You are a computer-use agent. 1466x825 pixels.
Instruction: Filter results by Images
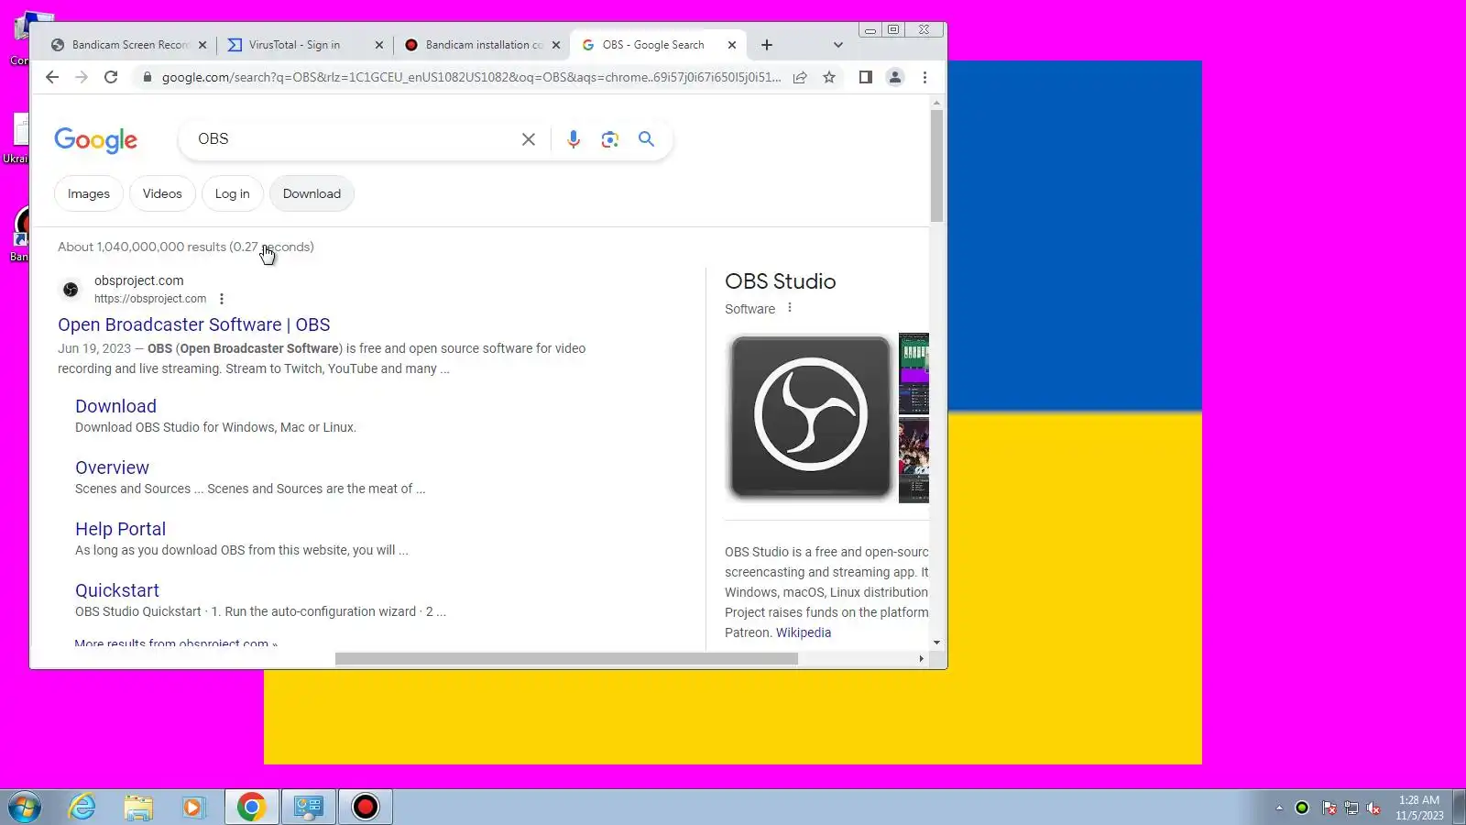pos(89,193)
